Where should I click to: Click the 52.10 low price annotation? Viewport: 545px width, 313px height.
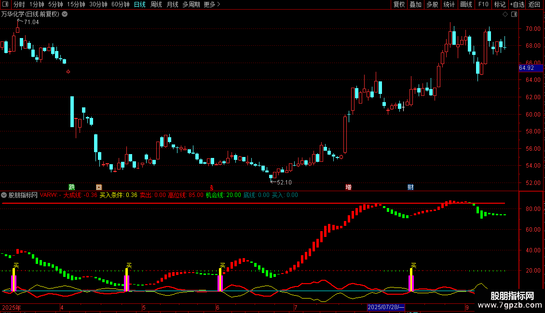coord(284,183)
